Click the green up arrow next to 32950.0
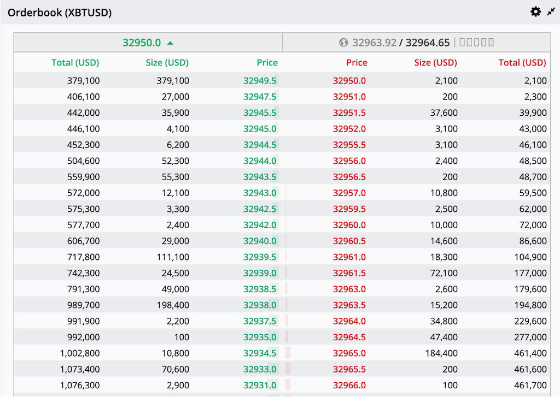This screenshot has height=397, width=560. point(170,43)
